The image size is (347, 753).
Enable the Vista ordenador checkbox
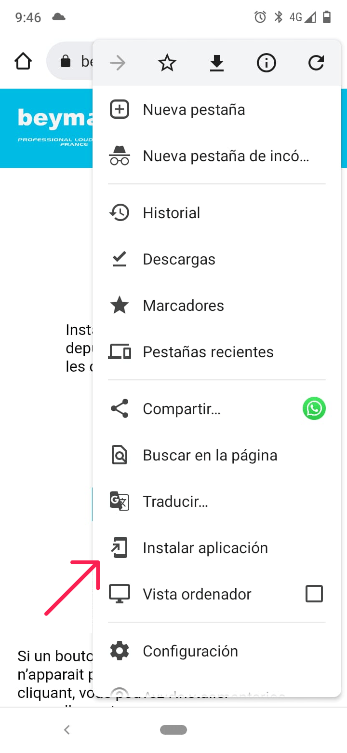(x=314, y=594)
